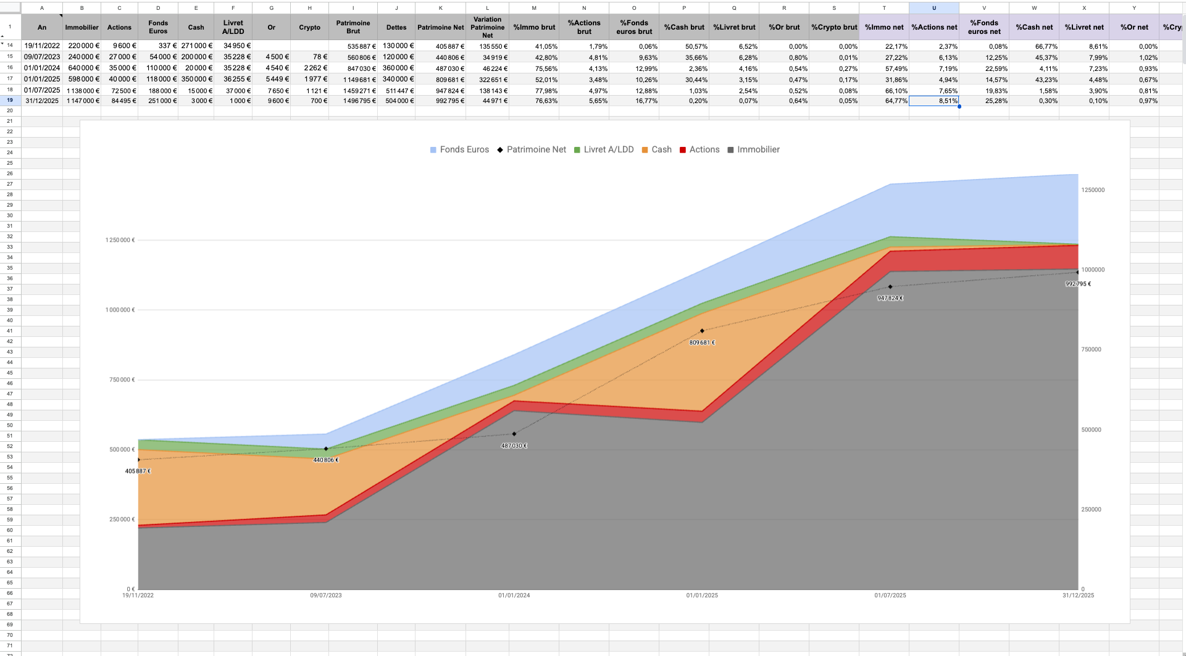Image resolution: width=1186 pixels, height=656 pixels.
Task: Click the 809 681 € chart data point
Action: pos(702,331)
